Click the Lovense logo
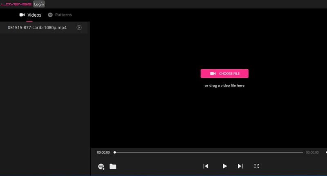The image size is (327, 176). 16,4
